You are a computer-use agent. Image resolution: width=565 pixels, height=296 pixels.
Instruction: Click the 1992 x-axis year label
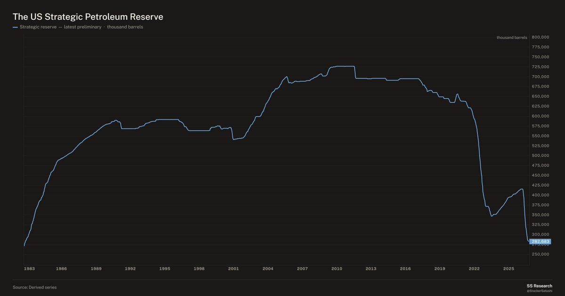click(130, 269)
